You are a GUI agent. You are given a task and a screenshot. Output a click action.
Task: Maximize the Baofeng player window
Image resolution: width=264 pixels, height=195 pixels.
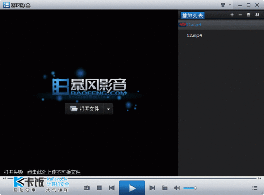(248, 5)
